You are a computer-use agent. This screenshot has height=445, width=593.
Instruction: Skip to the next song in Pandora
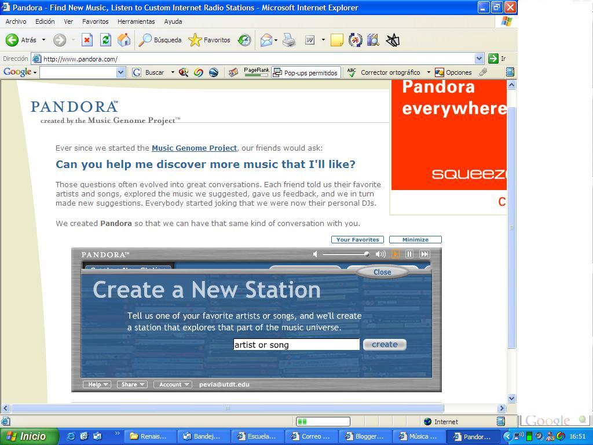tap(424, 254)
